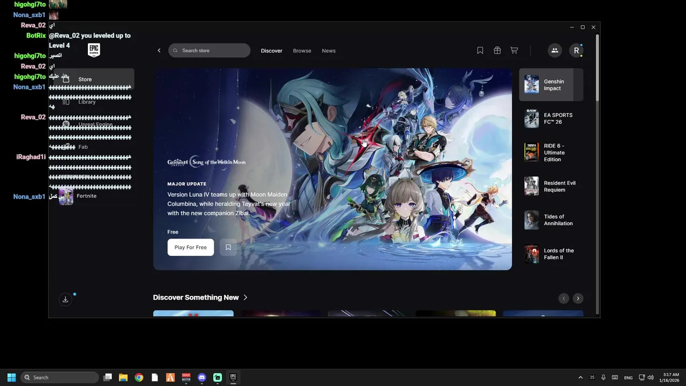This screenshot has height=386, width=686.
Task: Click the Epic Games logo
Action: [94, 50]
